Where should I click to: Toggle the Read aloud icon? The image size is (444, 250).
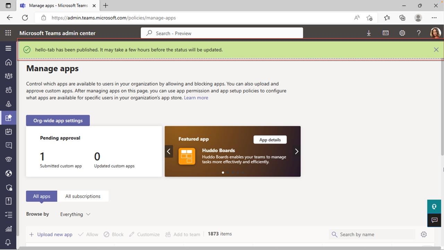(x=357, y=18)
